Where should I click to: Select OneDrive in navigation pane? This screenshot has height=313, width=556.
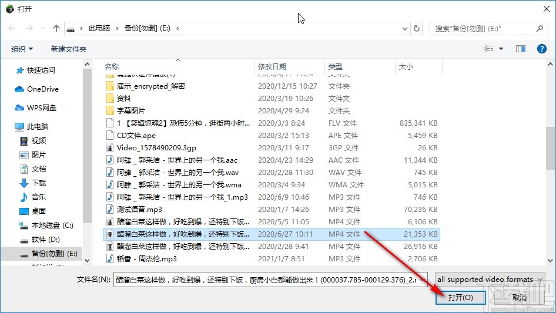click(36, 89)
